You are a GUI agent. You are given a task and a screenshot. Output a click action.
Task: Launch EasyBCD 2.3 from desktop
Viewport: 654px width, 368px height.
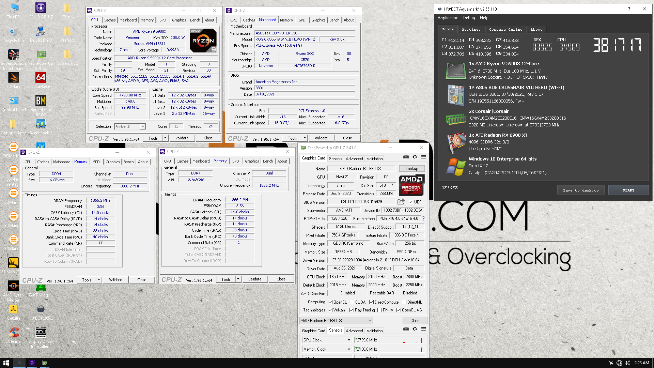point(41,34)
